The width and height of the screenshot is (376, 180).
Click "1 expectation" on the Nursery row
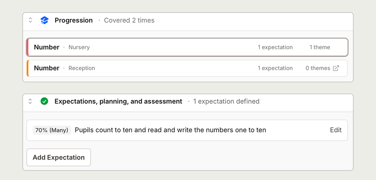[275, 47]
